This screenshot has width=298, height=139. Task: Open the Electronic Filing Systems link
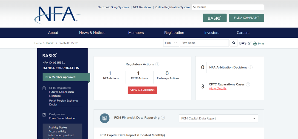click(113, 7)
